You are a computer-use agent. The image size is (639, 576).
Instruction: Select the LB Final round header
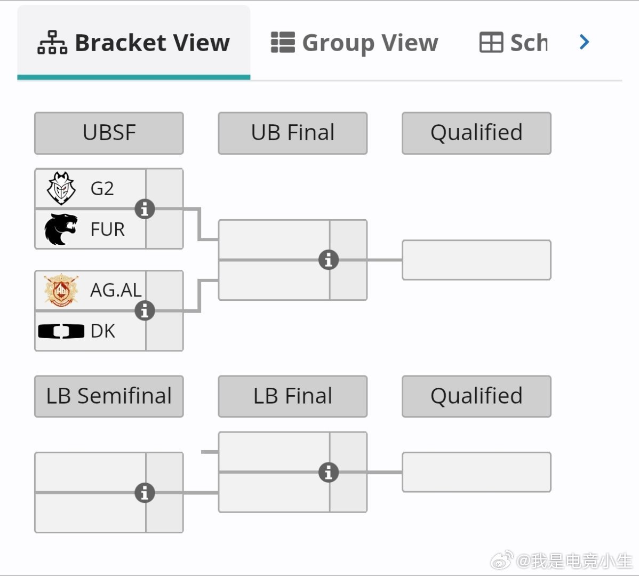click(293, 396)
